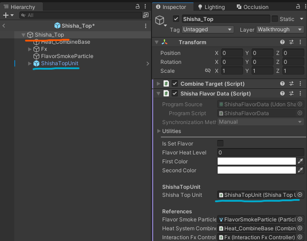Open Transform help reference icon
The width and height of the screenshot is (307, 241).
coord(282,42)
